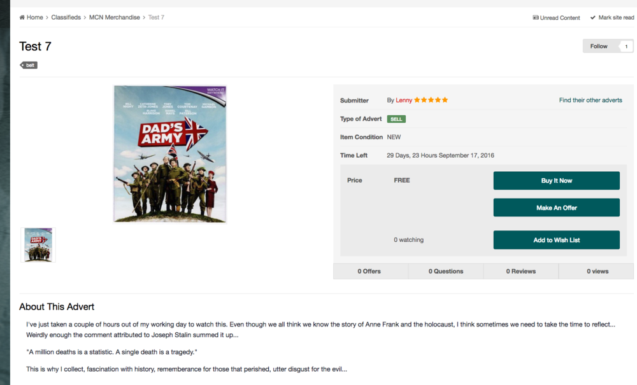637x385 pixels.
Task: Click the five-star rating beside Lenny
Action: point(431,100)
